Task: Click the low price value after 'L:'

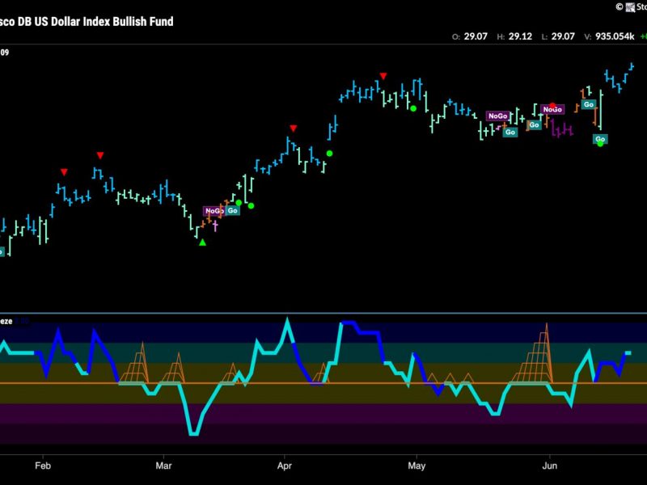Action: pos(563,36)
